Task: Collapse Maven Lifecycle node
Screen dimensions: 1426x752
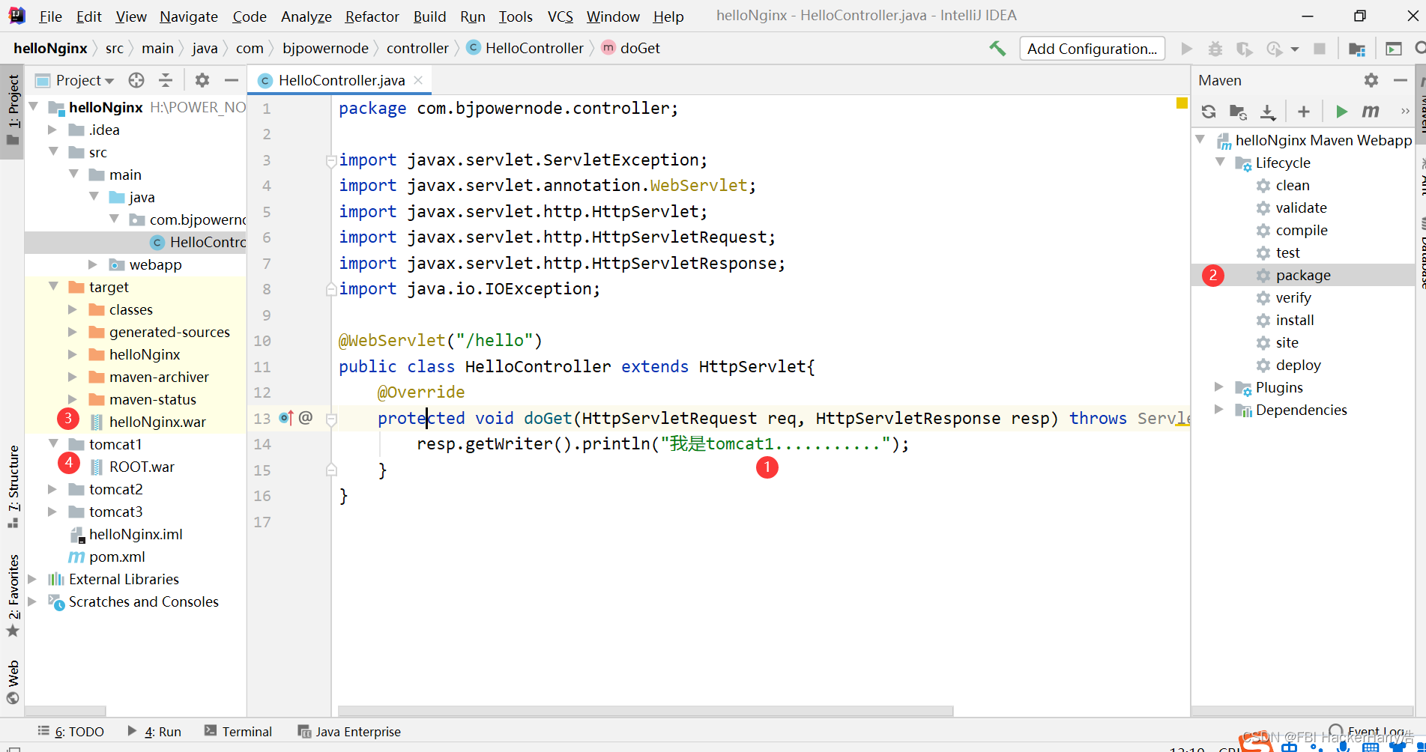Action: click(1220, 162)
